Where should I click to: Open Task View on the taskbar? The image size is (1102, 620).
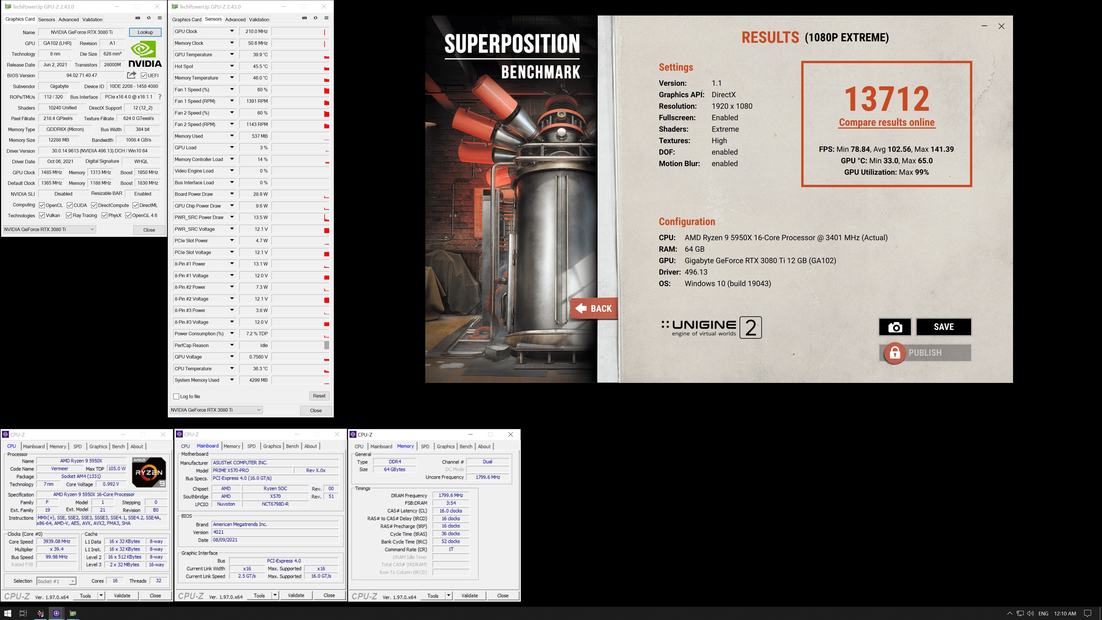click(23, 613)
